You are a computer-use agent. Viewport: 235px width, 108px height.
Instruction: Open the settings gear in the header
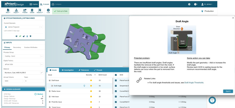(x=189, y=4)
